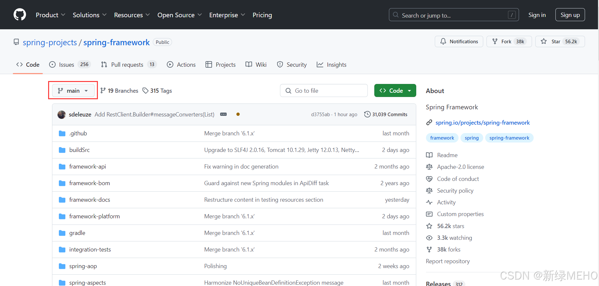Open the spring-projects organization link
The width and height of the screenshot is (599, 286).
50,42
